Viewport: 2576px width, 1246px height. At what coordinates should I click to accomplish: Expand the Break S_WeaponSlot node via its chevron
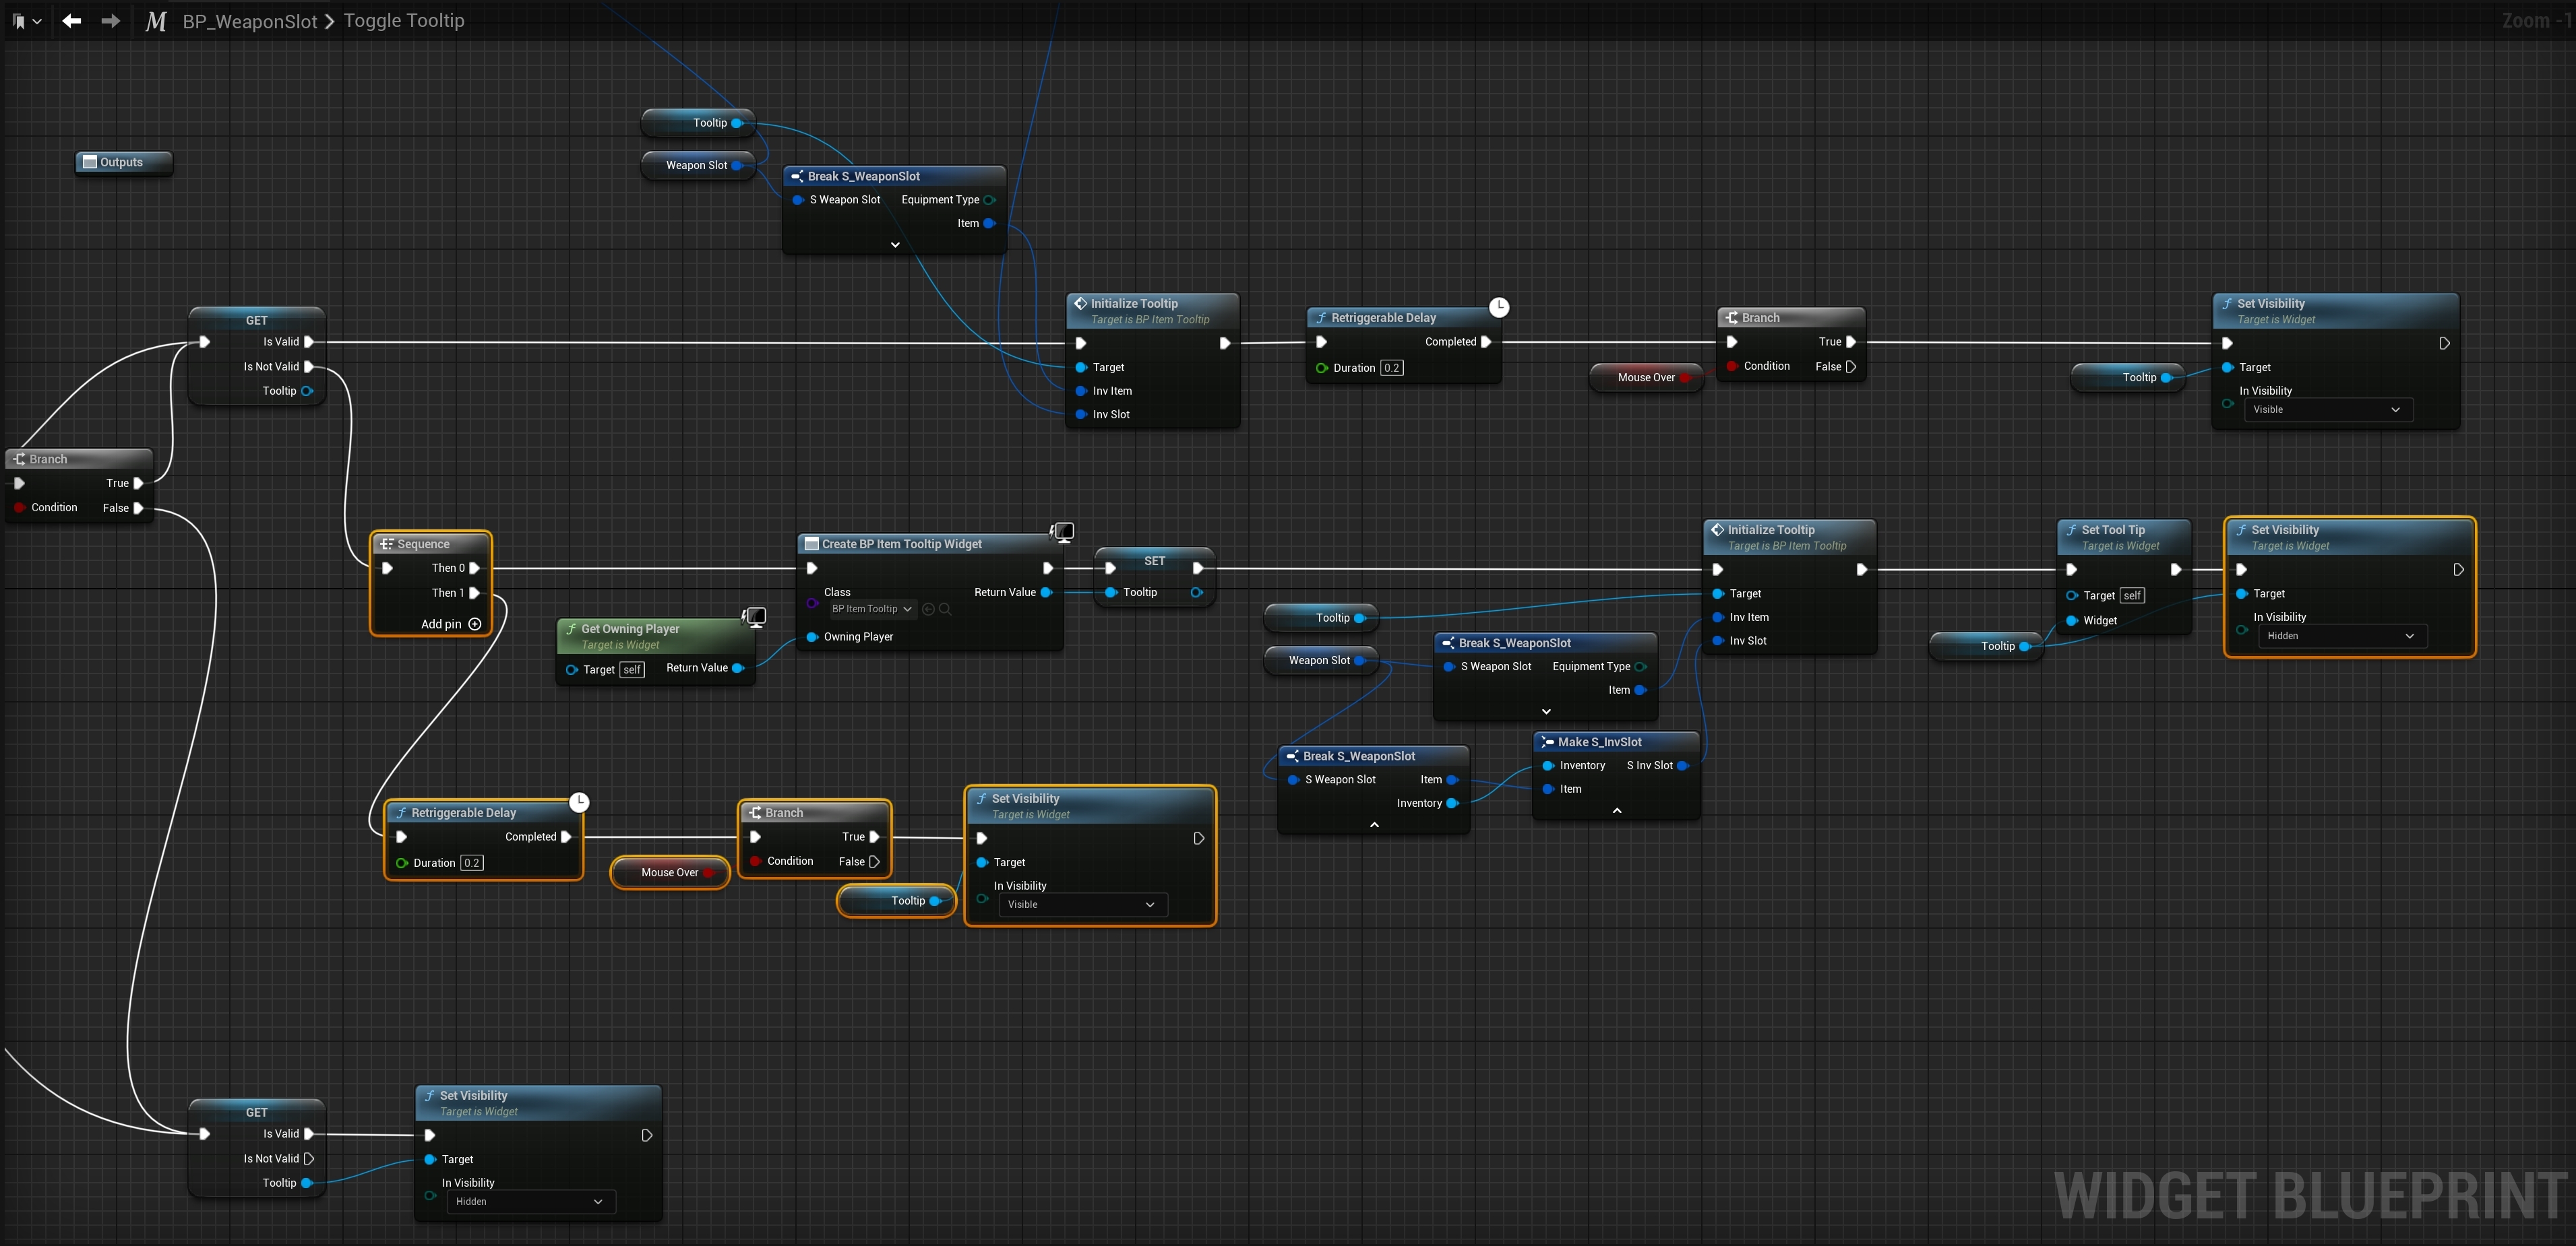[x=895, y=244]
